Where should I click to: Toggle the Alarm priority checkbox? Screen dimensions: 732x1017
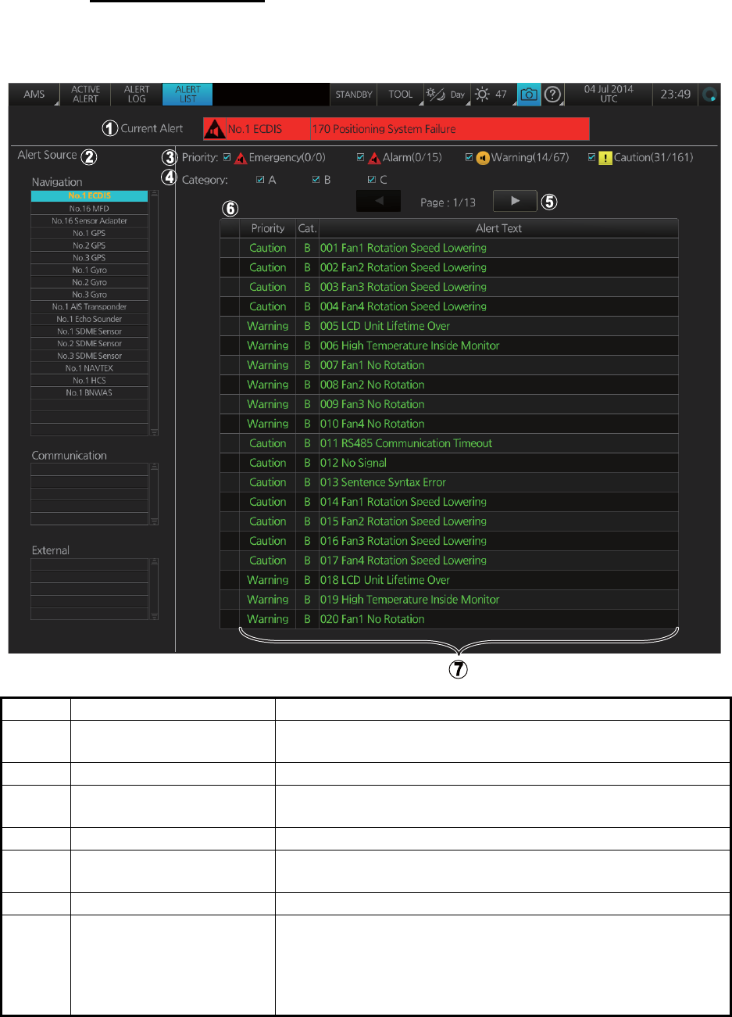360,157
